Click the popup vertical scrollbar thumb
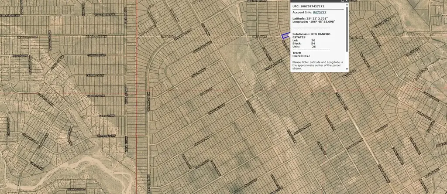This screenshot has width=447, height=194. pos(347,29)
